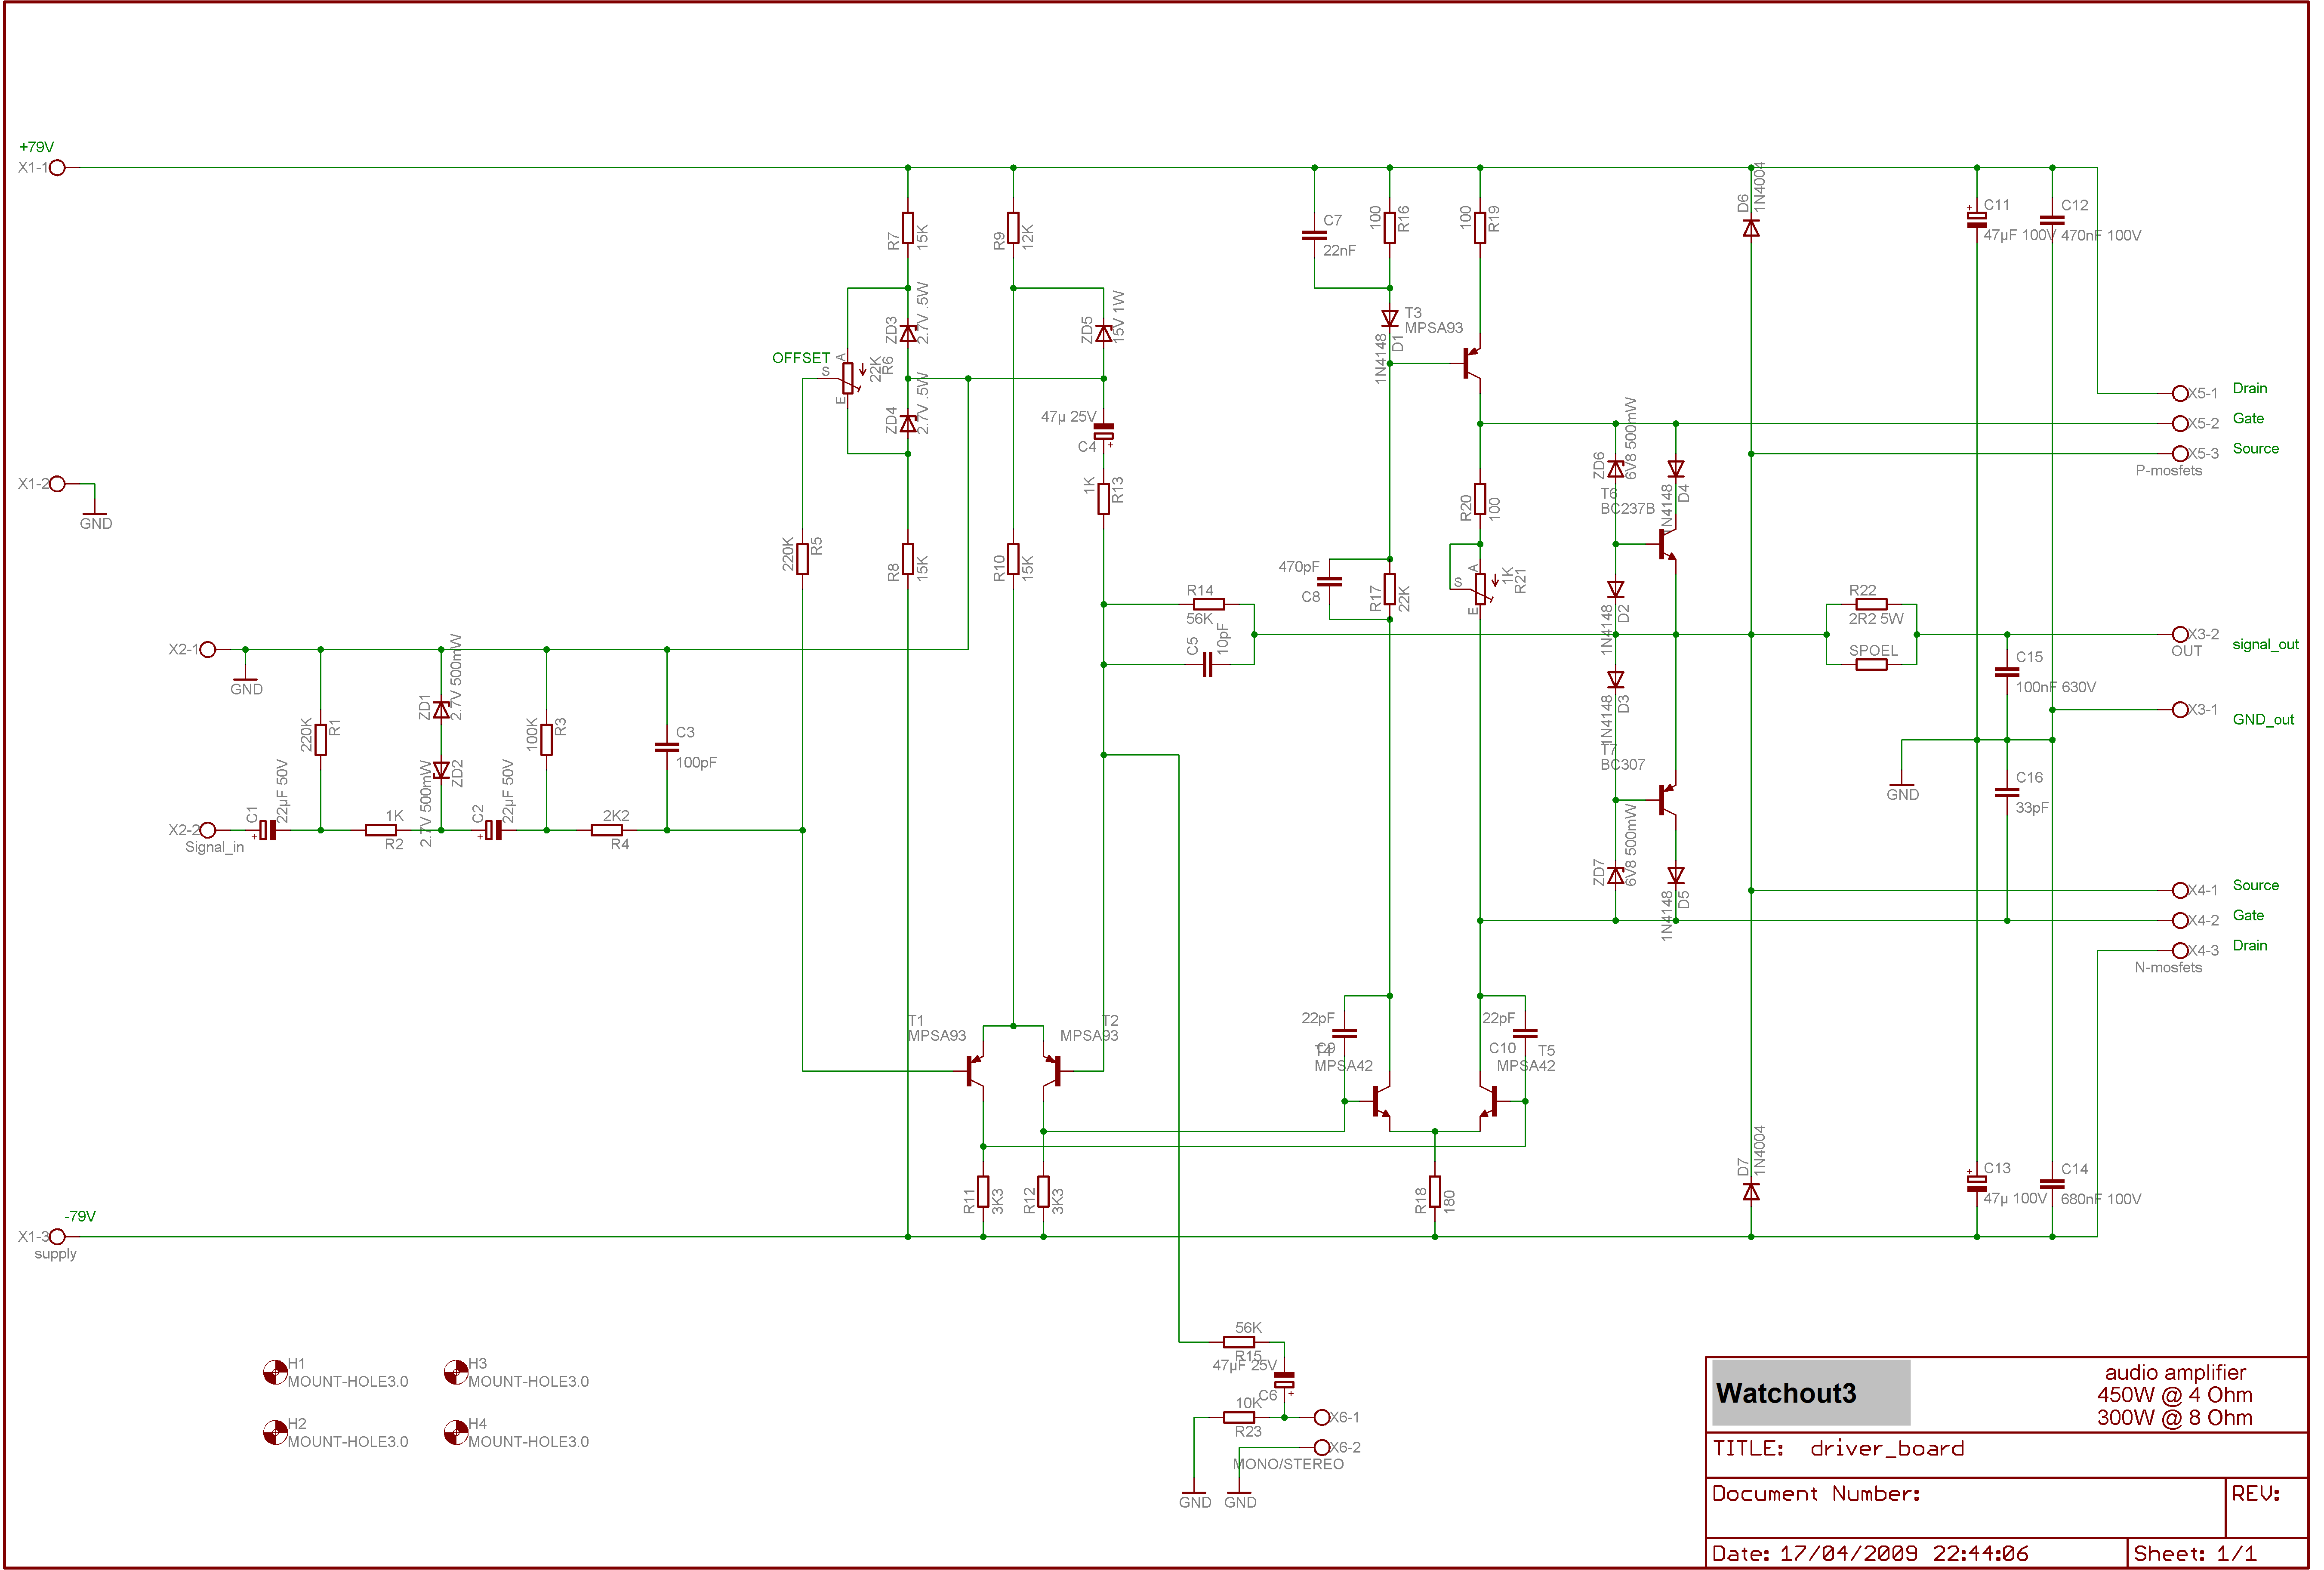Select the T5 MPSA42 transistor symbol
The height and width of the screenshot is (1570, 2324).
coord(1491,1101)
